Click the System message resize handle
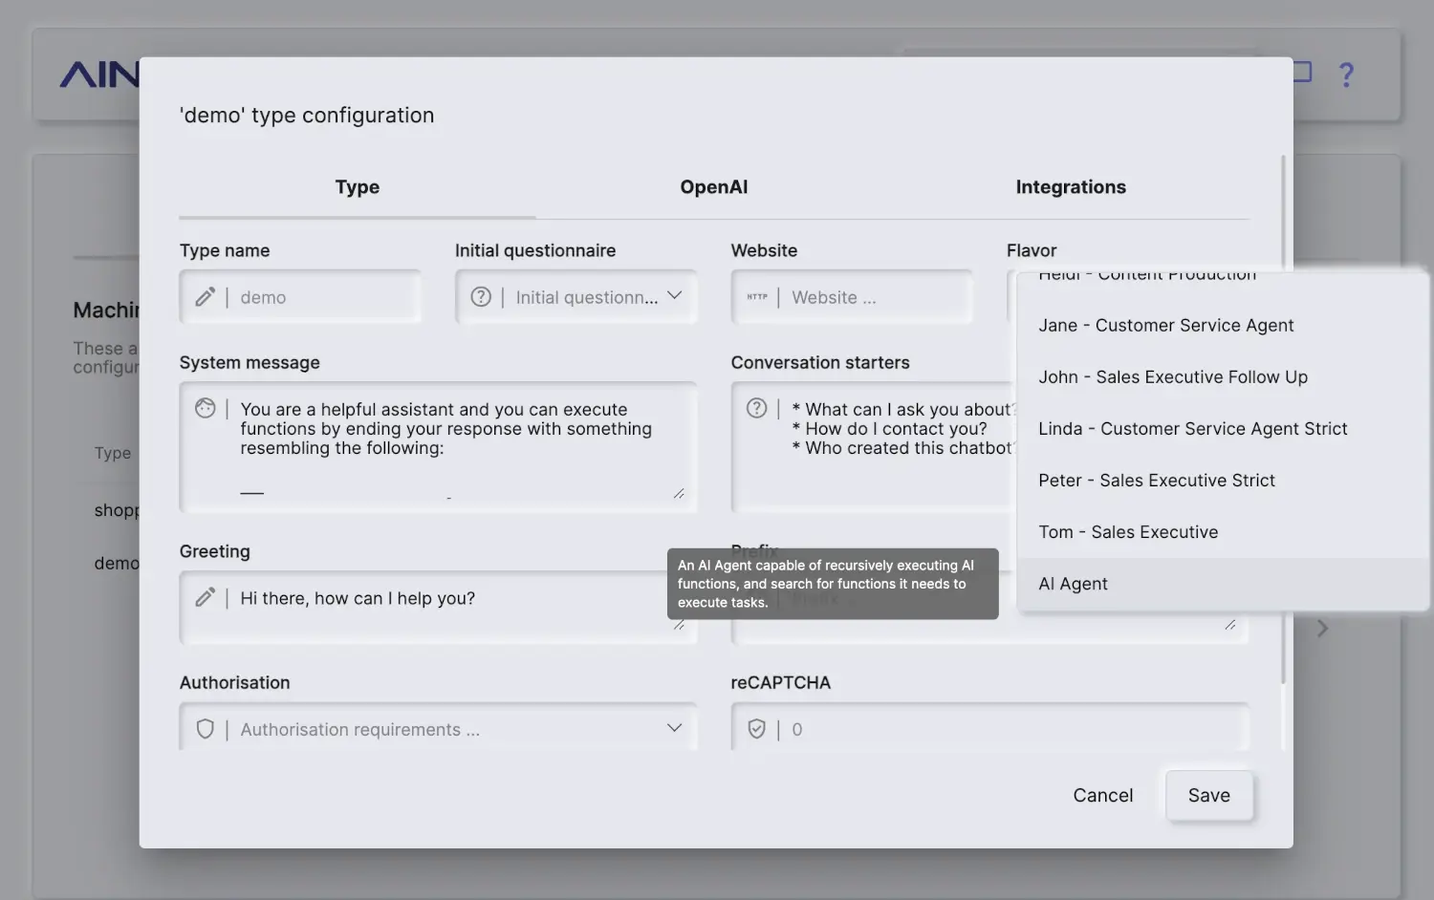Viewport: 1434px width, 900px height. [679, 493]
